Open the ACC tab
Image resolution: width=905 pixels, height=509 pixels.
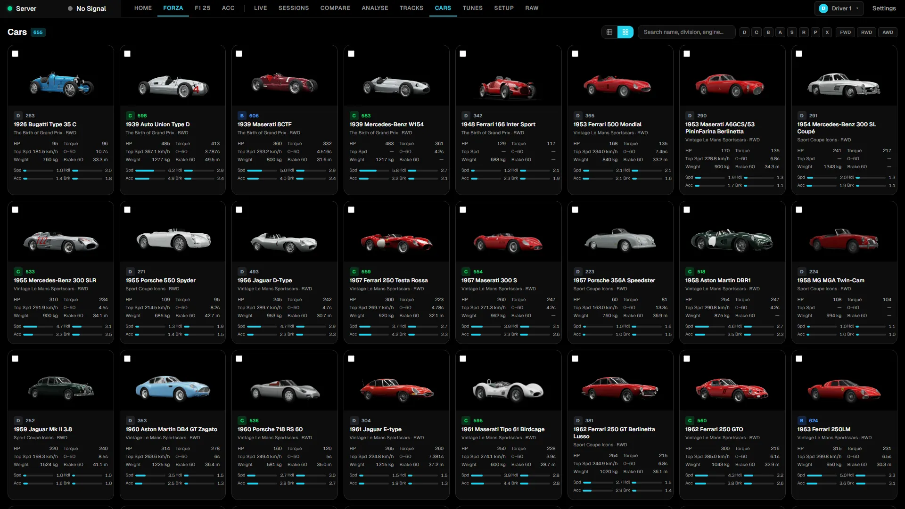pos(228,8)
